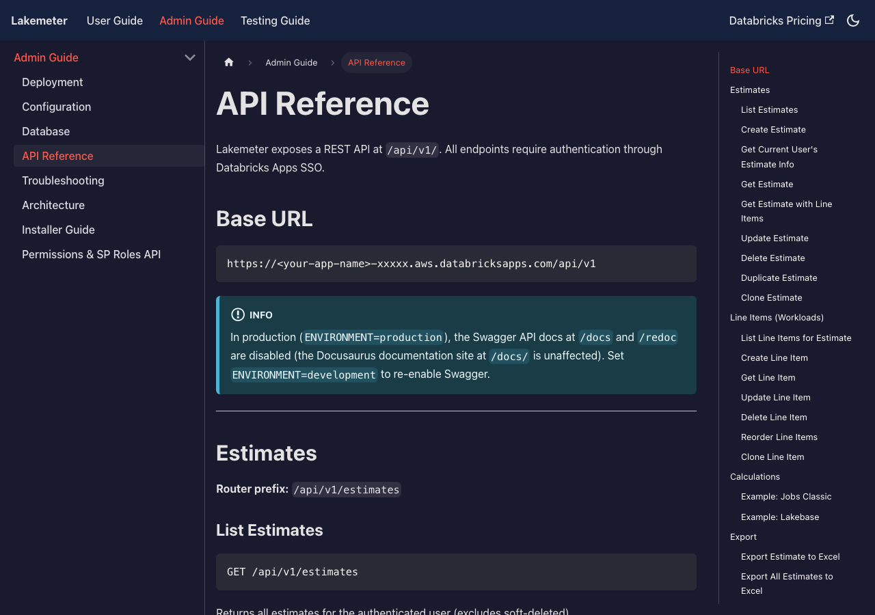
Task: Go to Example: Lakebase
Action: [x=780, y=517]
